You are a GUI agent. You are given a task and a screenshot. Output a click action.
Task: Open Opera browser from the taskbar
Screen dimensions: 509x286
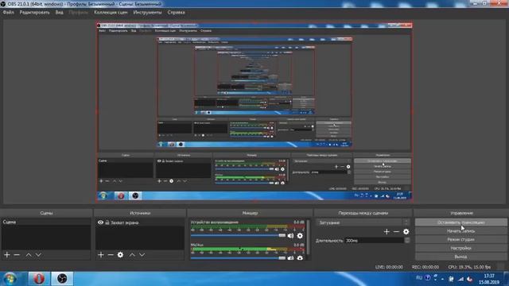coord(39,279)
